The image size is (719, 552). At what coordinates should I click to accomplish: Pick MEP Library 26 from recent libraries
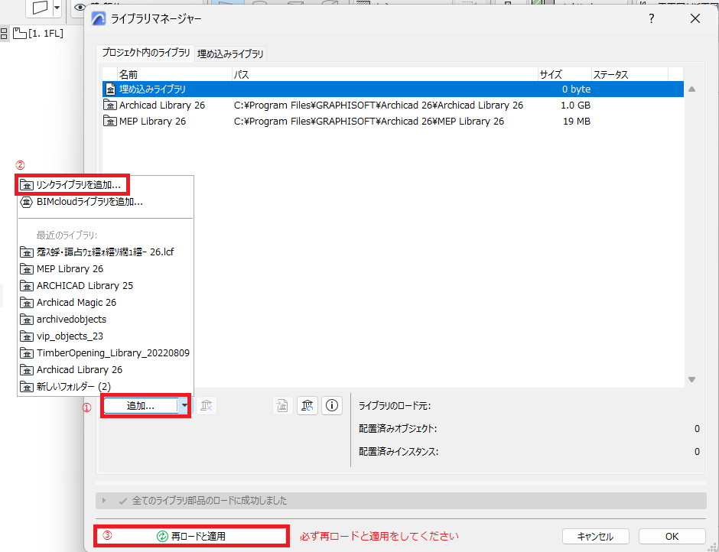point(105,268)
